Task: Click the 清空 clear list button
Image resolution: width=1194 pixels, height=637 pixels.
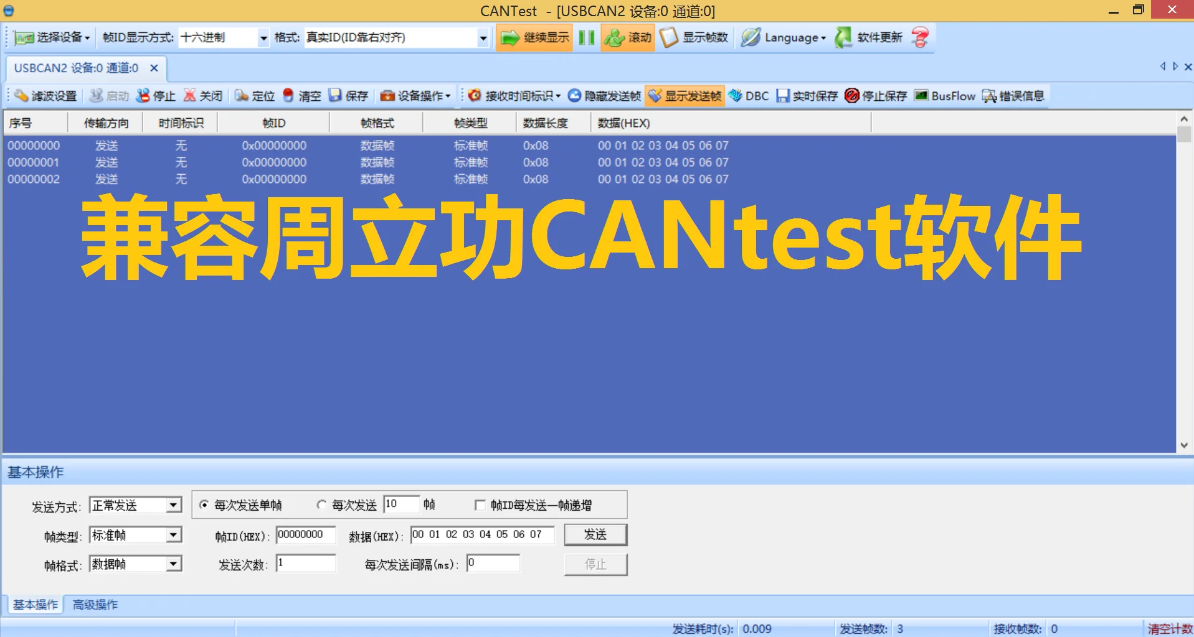Action: click(301, 96)
